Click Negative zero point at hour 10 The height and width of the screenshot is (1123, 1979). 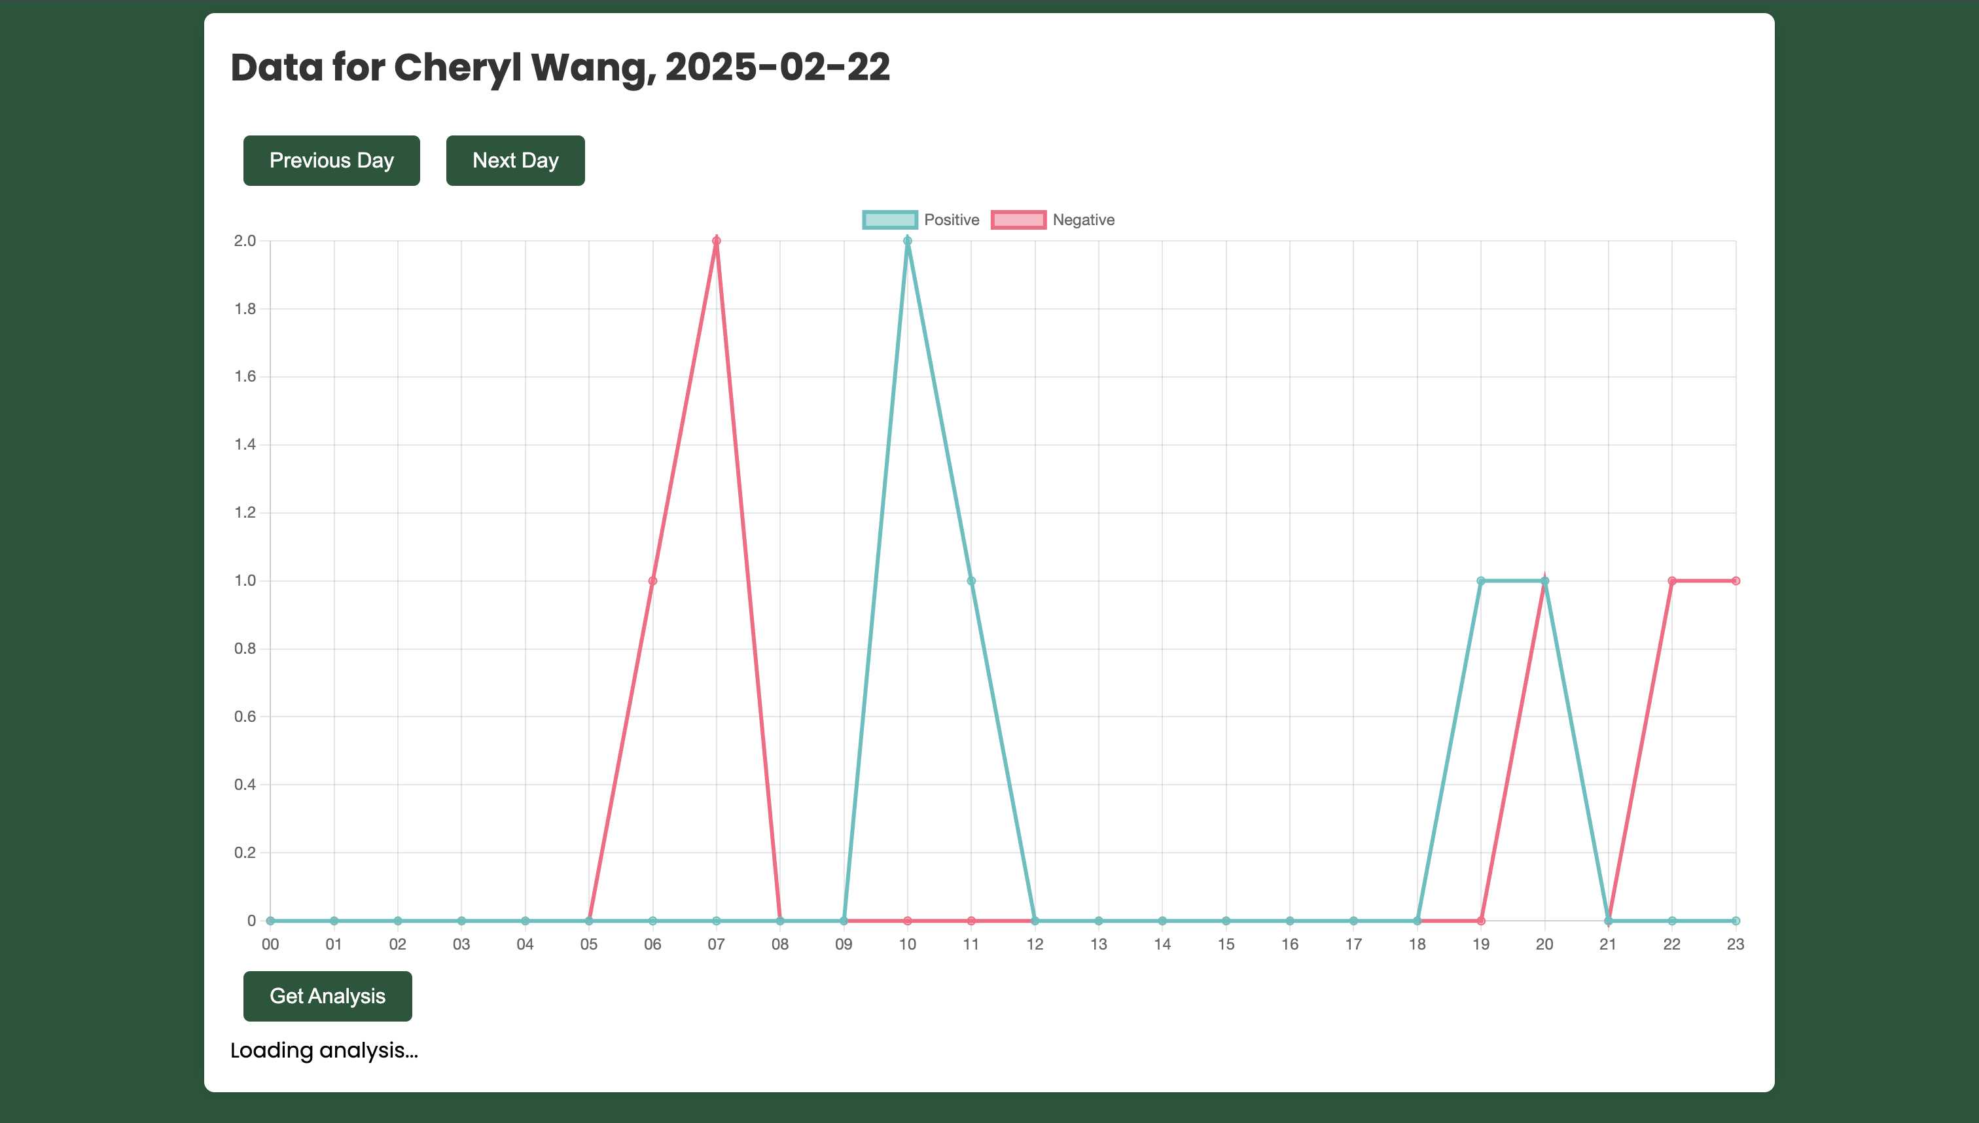(907, 921)
